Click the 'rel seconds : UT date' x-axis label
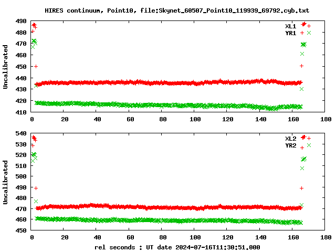Screen dimensions: 336x252 tap(133, 247)
